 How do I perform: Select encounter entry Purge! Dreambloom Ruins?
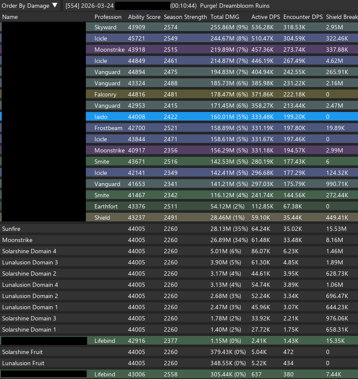click(210, 6)
